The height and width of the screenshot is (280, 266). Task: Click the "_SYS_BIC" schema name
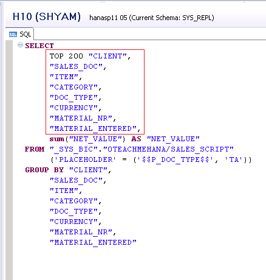click(x=73, y=149)
